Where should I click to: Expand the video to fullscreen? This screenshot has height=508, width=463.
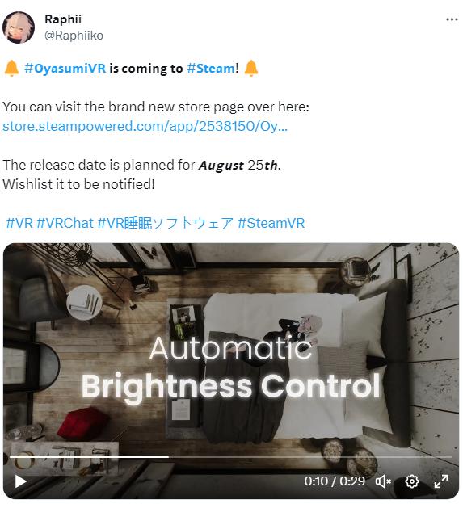[441, 481]
